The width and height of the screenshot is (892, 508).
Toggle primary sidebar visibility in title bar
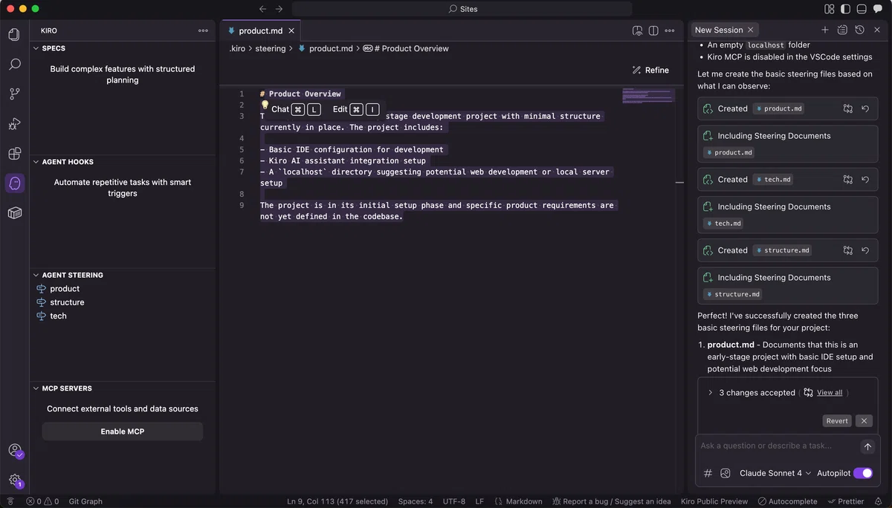tap(846, 9)
